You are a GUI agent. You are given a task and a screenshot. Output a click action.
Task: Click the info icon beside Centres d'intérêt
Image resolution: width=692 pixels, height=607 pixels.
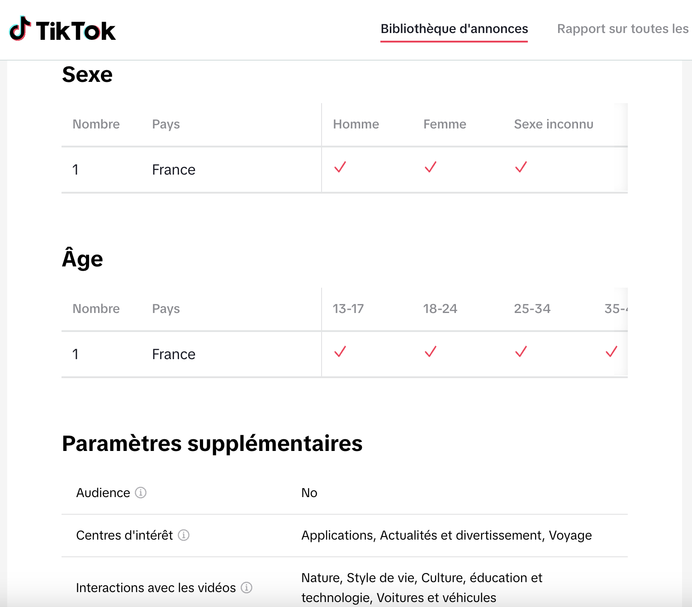click(x=184, y=535)
